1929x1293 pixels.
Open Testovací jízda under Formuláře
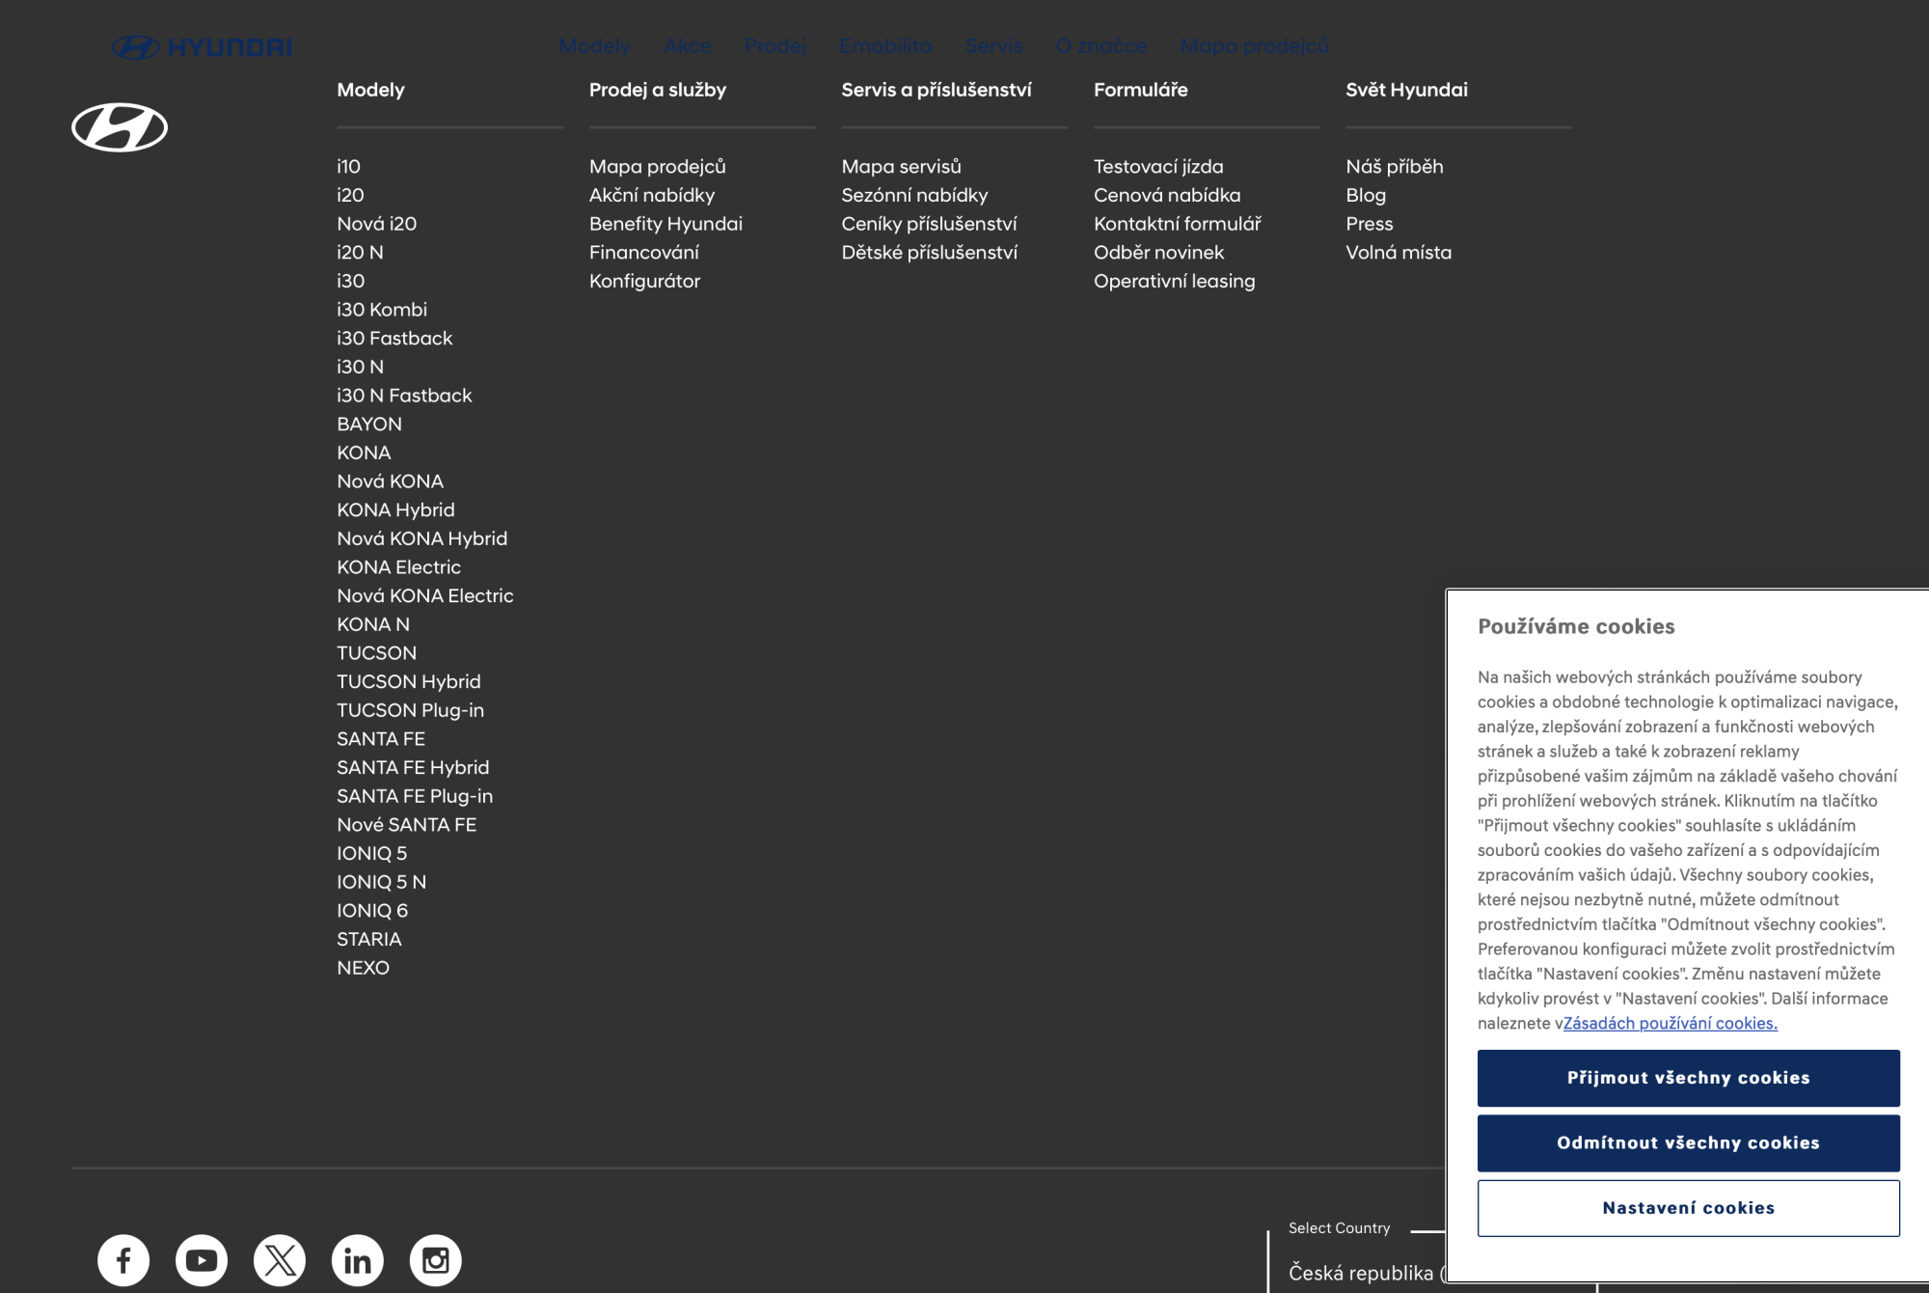[x=1158, y=166]
